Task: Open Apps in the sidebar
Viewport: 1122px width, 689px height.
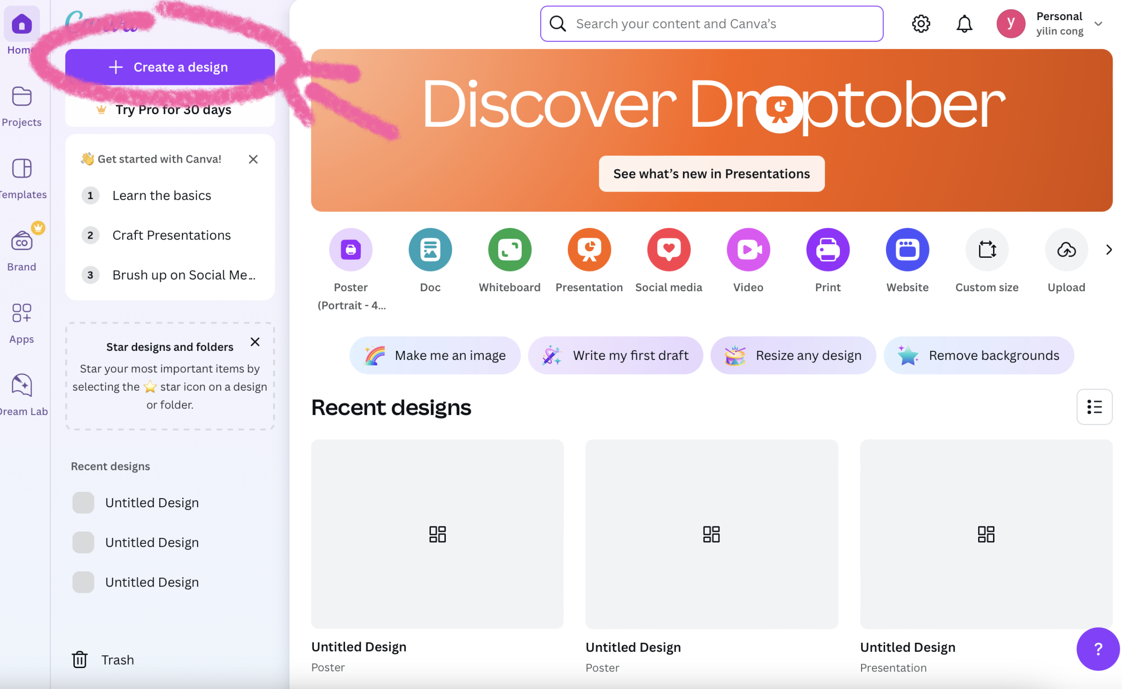Action: (21, 324)
